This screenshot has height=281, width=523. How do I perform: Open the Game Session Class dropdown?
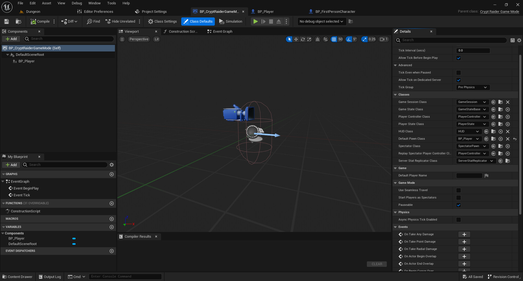pos(472,102)
